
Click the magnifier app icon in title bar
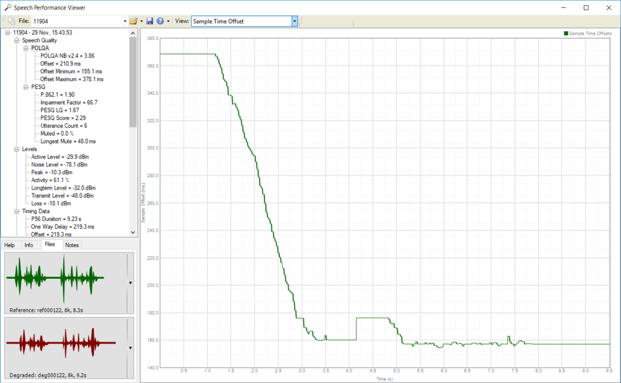click(x=7, y=7)
